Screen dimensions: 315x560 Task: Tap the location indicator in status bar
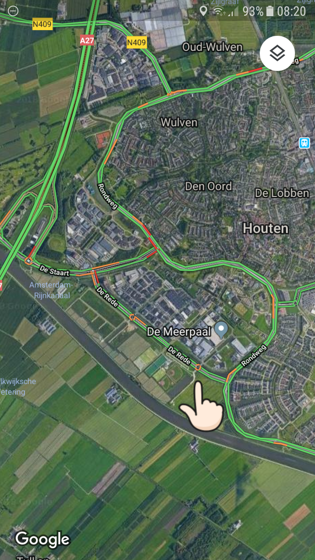coord(203,11)
